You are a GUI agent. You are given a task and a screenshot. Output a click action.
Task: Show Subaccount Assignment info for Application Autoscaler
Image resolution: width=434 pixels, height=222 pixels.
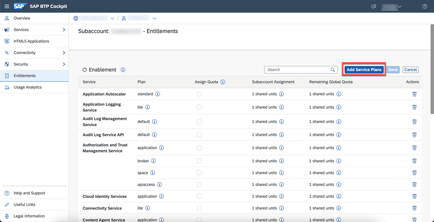pyautogui.click(x=282, y=94)
